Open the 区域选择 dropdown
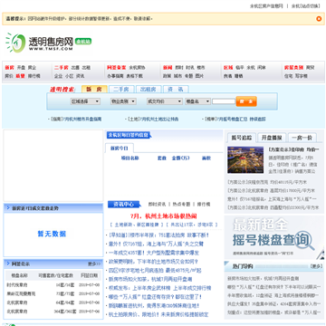The height and width of the screenshot is (326, 326). 85,101
